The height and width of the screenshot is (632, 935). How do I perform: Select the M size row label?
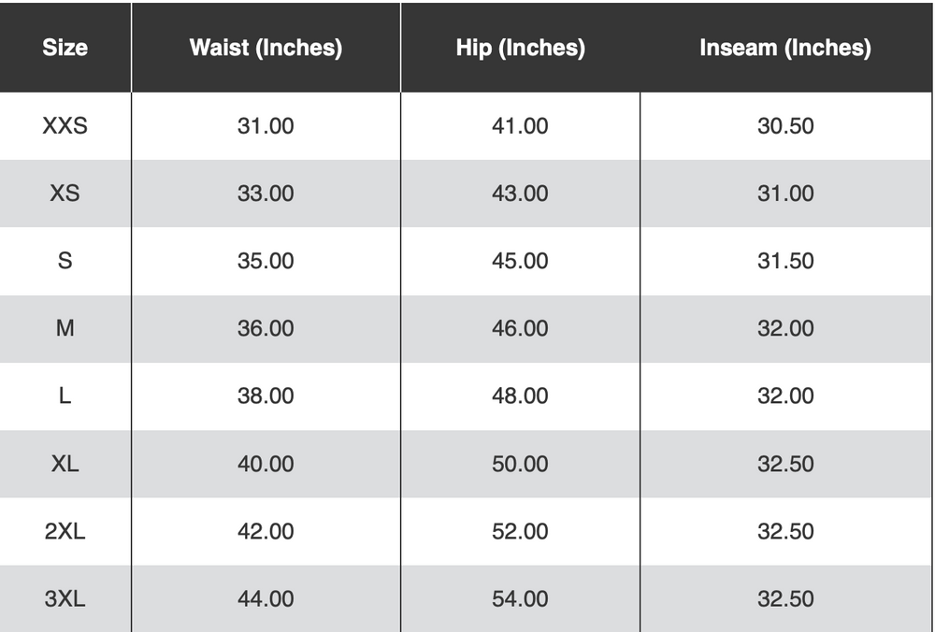65,328
